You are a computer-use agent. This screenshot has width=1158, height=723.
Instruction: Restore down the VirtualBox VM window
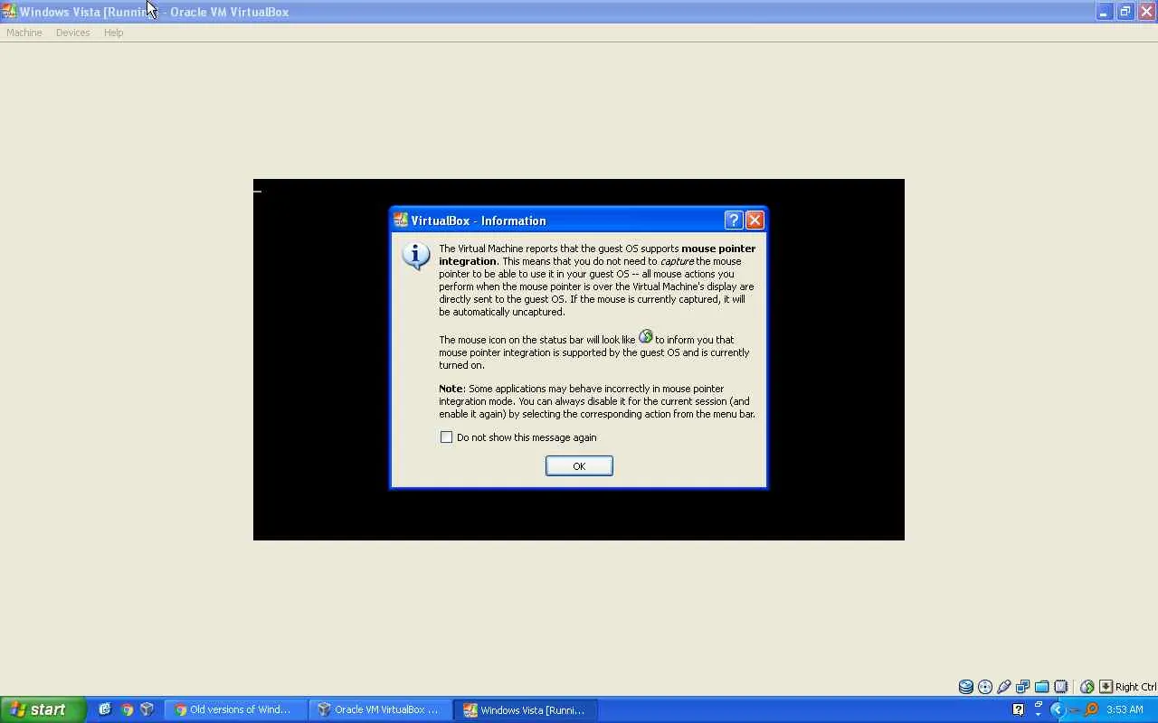pos(1125,12)
